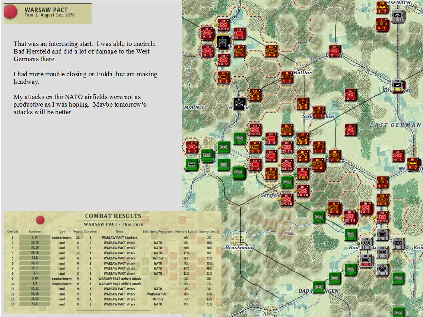Click the green 5-4 NATO mechanized counter
Image resolution: width=423 pixels, height=317 pixels.
point(319,218)
